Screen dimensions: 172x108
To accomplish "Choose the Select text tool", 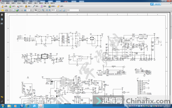I will point(36,10).
